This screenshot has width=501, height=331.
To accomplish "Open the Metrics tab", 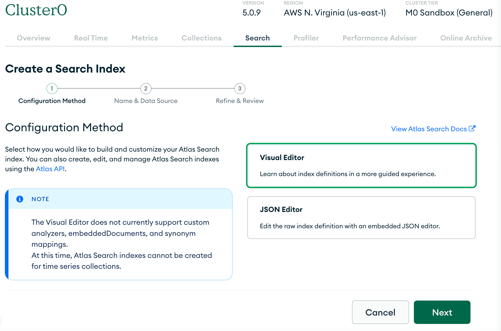I will pos(145,38).
